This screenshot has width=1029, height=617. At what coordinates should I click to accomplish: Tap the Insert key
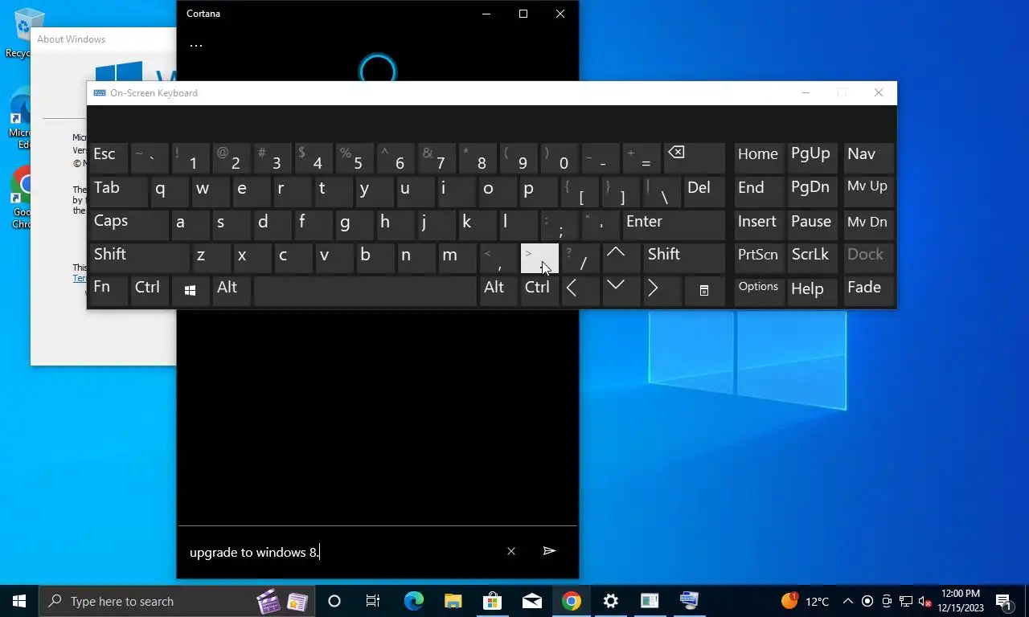click(x=759, y=225)
